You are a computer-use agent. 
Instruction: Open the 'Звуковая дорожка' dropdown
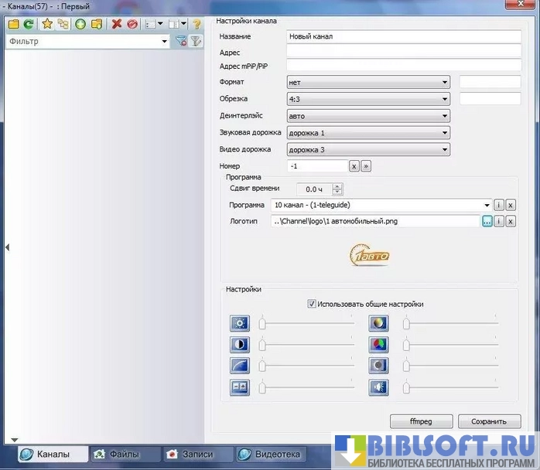tap(367, 133)
